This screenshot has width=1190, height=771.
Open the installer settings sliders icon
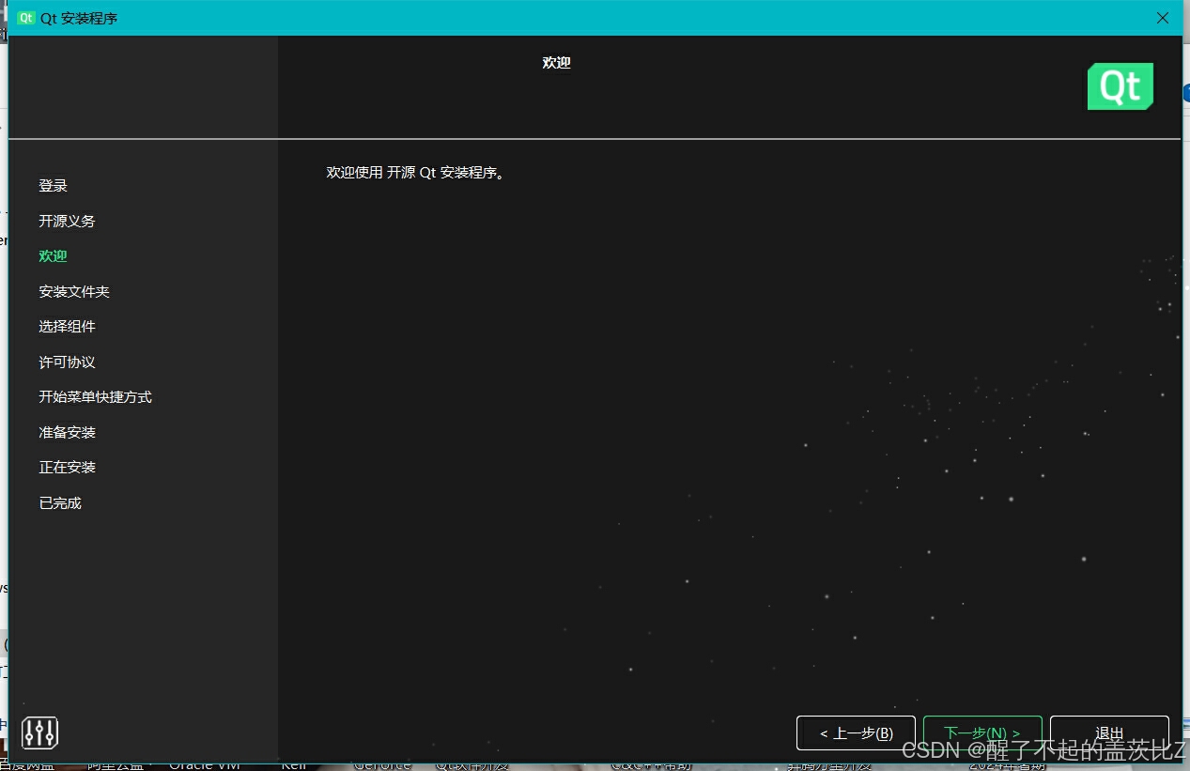coord(39,732)
